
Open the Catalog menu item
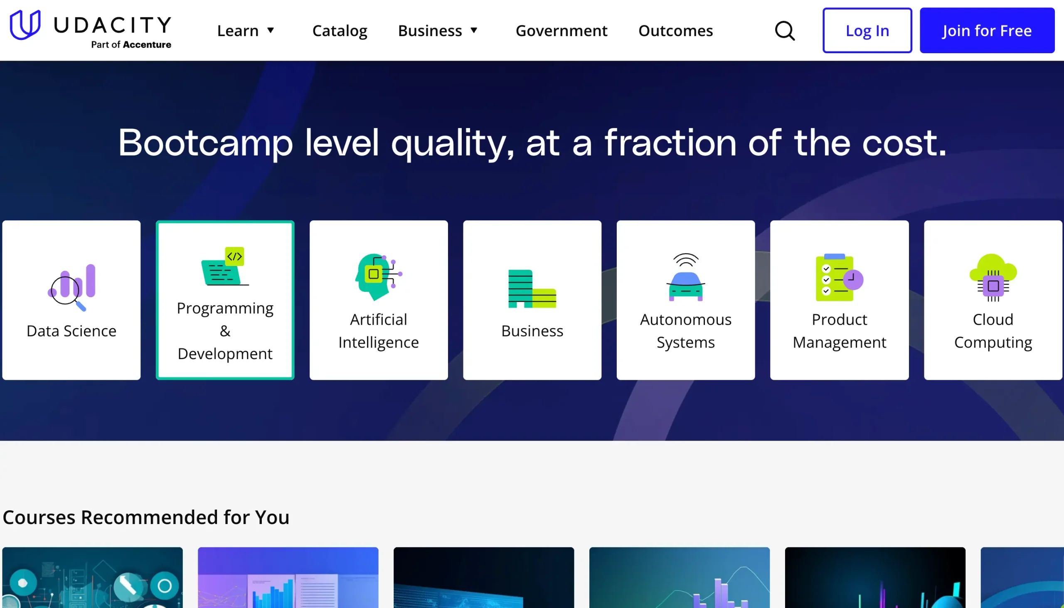click(x=340, y=31)
